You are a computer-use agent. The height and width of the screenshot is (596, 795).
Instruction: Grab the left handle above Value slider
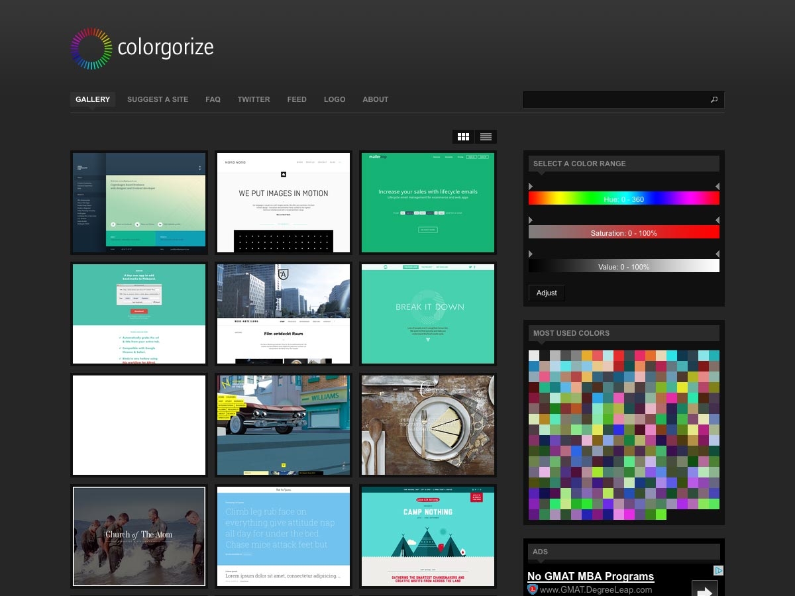[531, 254]
